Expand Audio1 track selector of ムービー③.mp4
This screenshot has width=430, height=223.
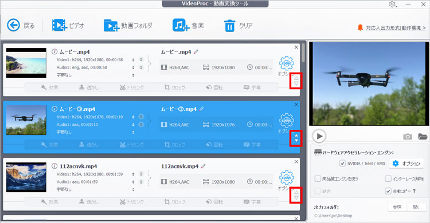pyautogui.click(x=133, y=125)
